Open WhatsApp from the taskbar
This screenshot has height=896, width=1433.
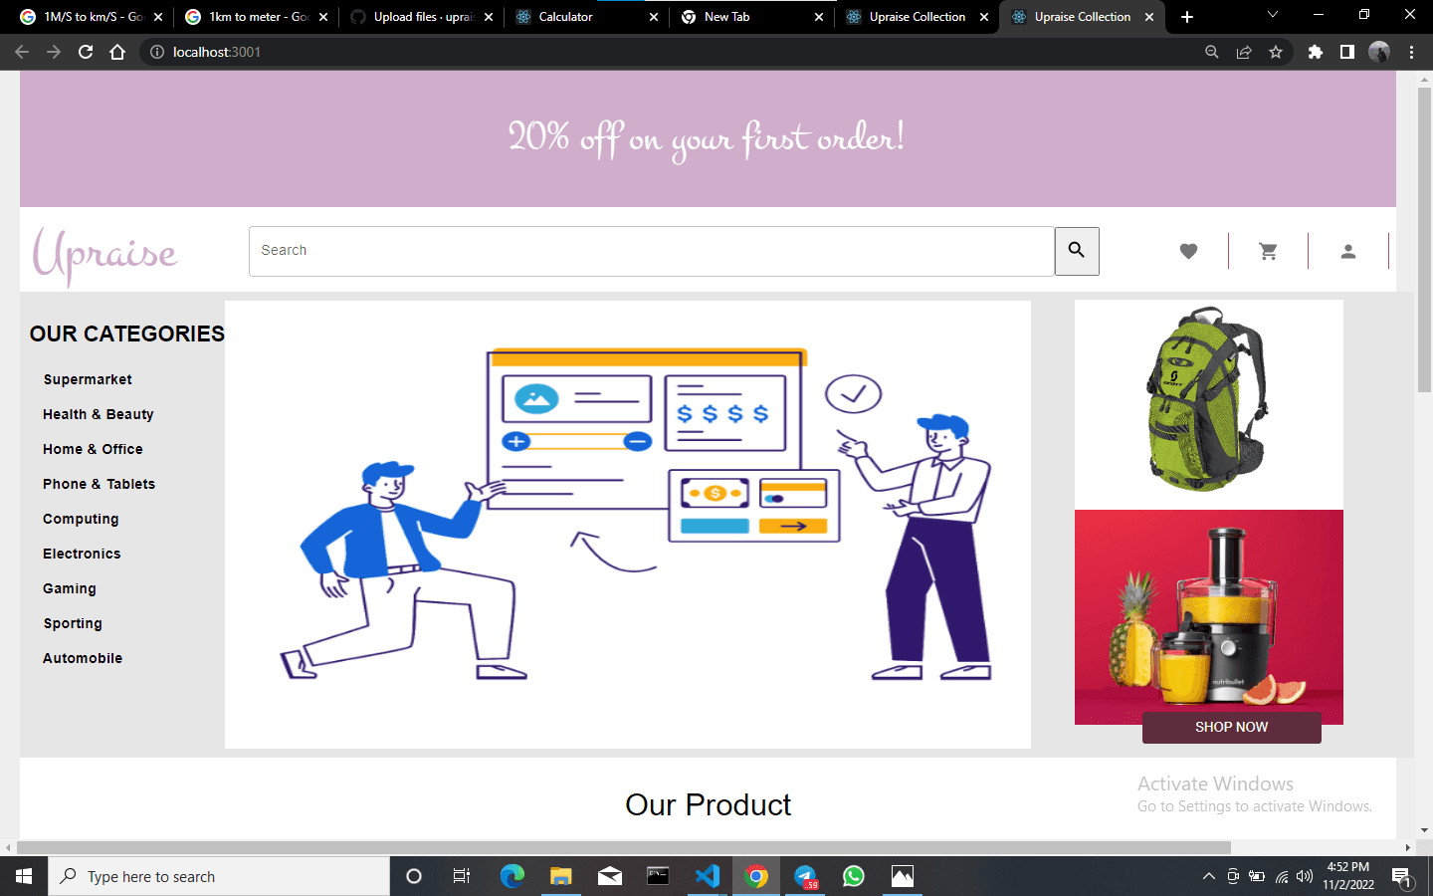coord(854,876)
